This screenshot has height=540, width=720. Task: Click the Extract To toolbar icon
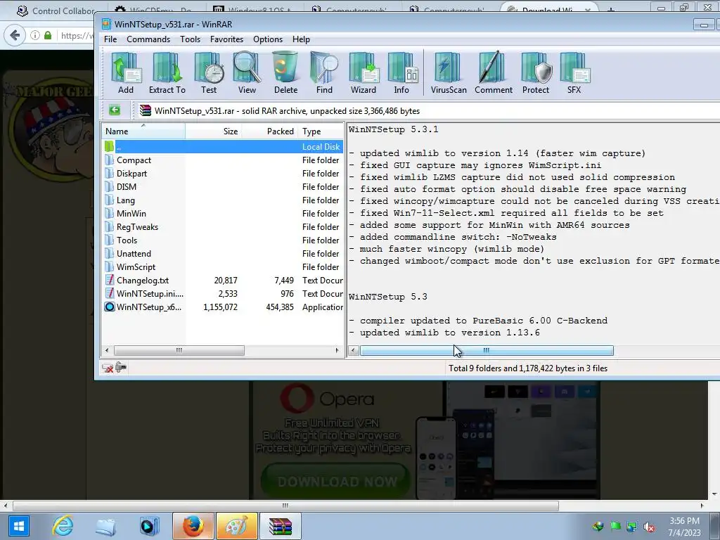click(x=167, y=73)
